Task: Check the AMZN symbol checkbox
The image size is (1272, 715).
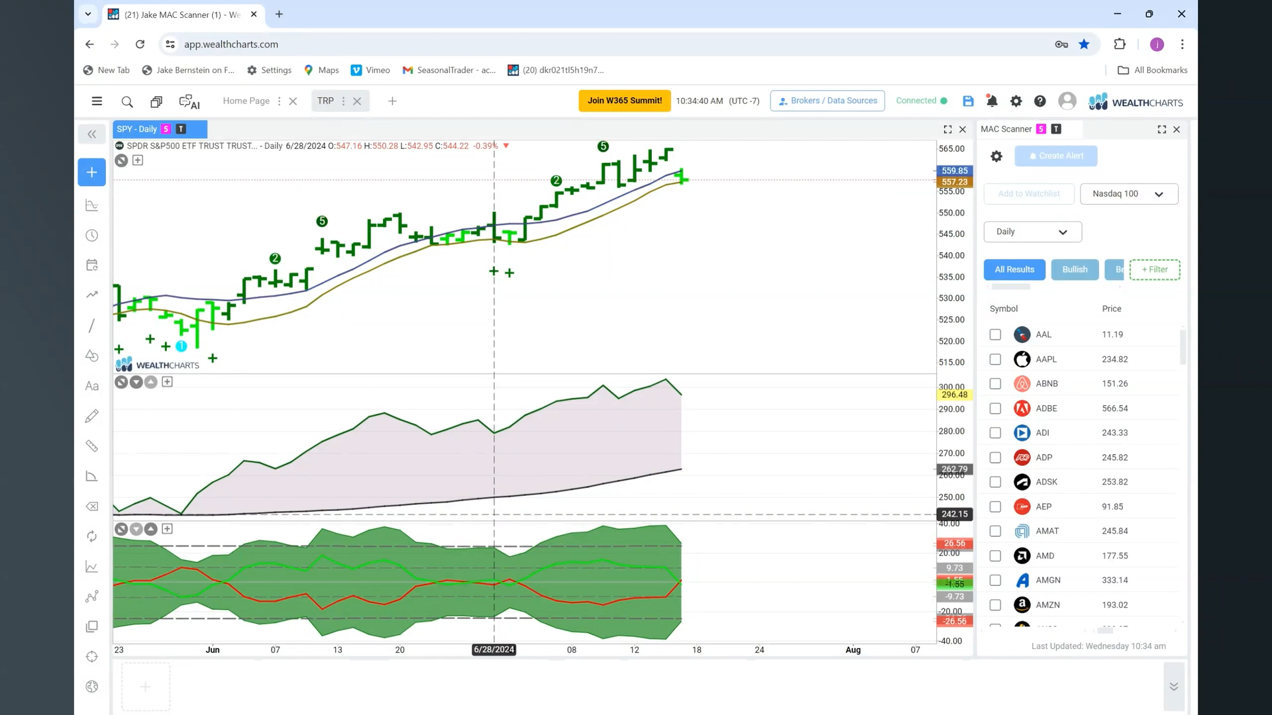Action: coord(995,605)
